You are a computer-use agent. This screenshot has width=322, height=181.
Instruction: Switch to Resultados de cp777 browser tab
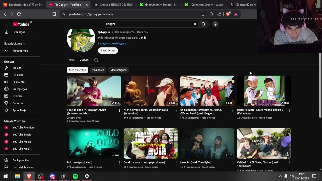pos(23,5)
